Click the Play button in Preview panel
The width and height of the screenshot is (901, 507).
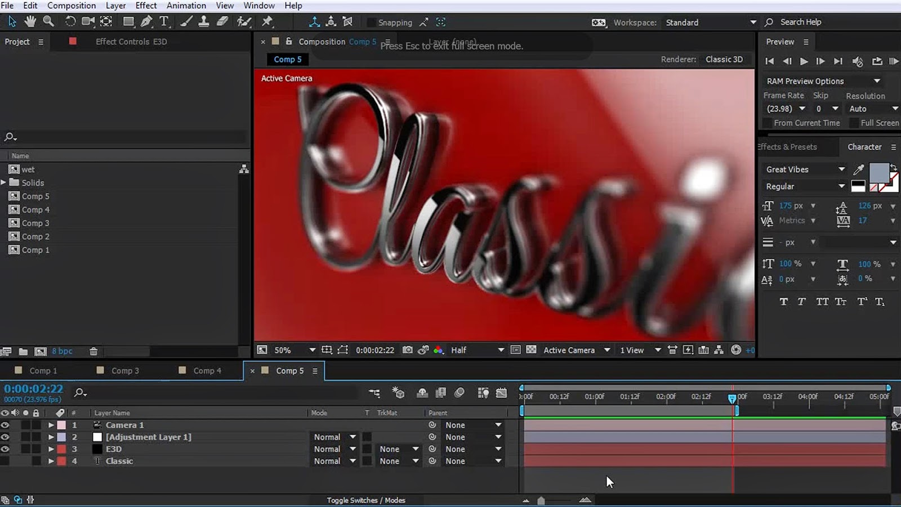[804, 61]
